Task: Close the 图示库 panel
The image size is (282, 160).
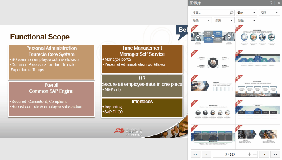Action: (x=279, y=3)
